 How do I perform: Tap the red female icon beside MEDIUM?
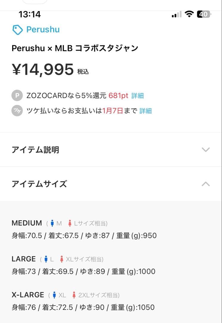[70, 223]
